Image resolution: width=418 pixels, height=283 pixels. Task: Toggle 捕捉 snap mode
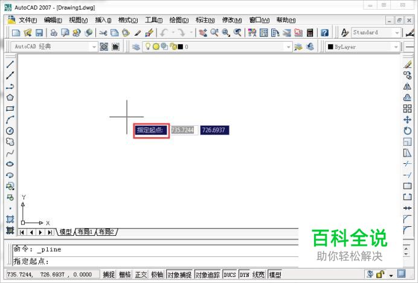109,275
